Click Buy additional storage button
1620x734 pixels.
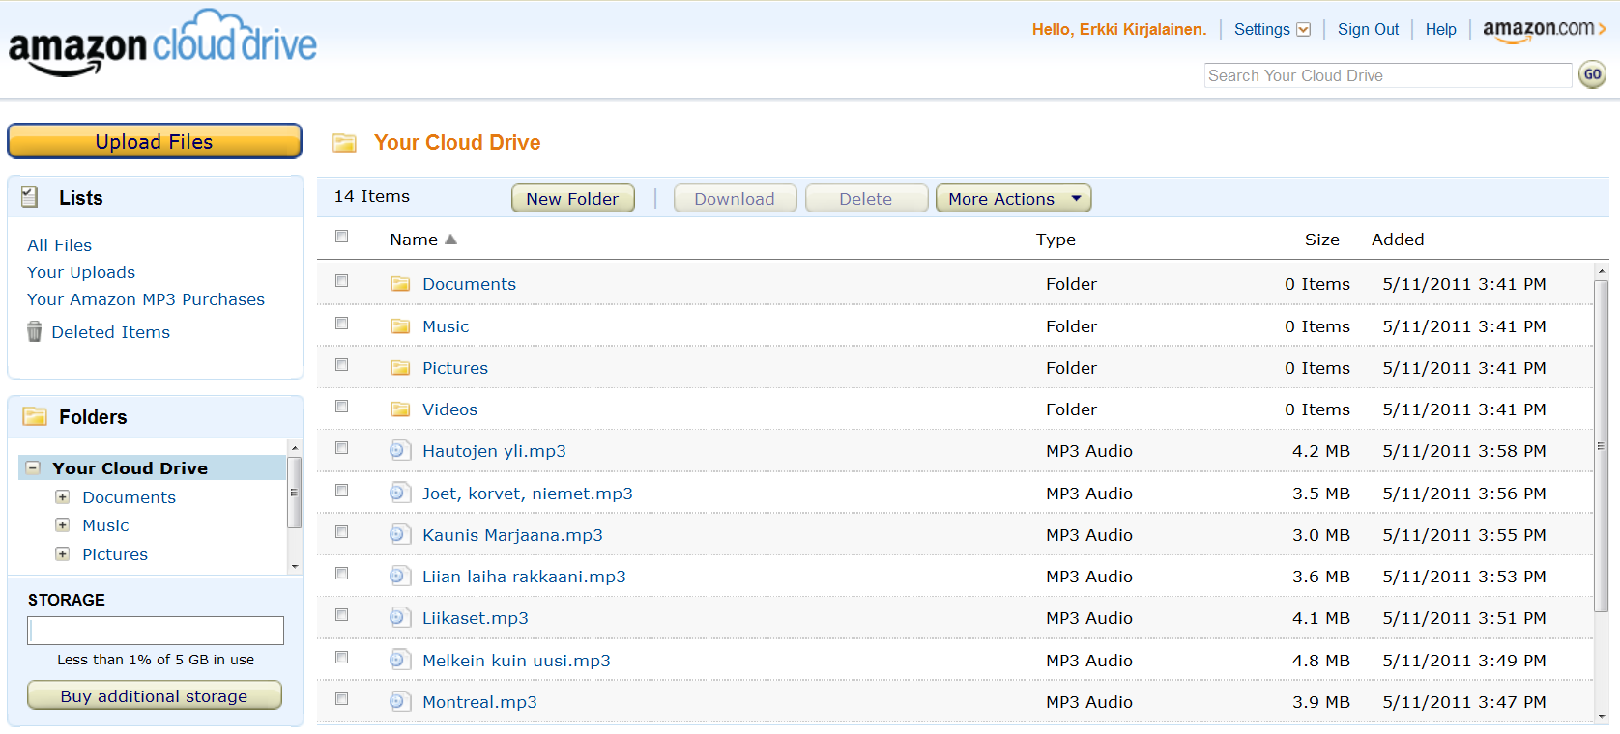point(155,695)
